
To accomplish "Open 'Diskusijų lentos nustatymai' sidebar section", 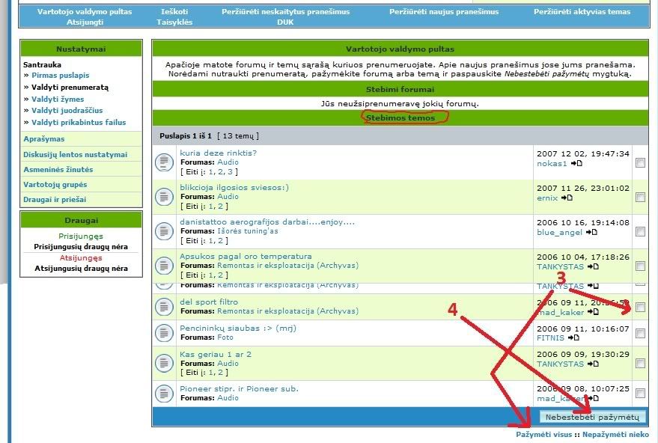I will pos(75,155).
